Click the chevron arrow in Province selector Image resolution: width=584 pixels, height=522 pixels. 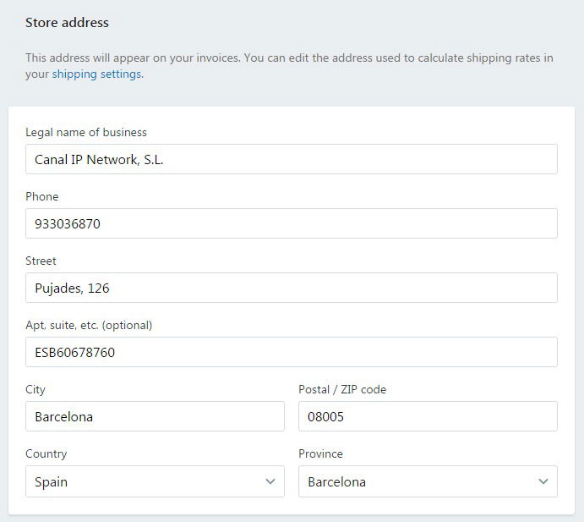point(543,481)
